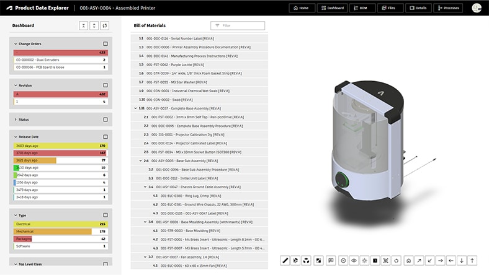Collapse the Complete Base Assembly tree node

(136, 108)
